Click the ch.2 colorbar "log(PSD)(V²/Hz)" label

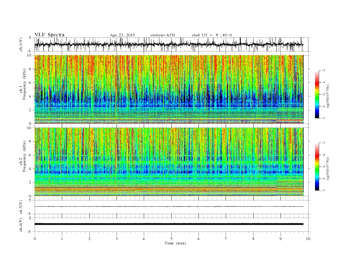(328, 168)
